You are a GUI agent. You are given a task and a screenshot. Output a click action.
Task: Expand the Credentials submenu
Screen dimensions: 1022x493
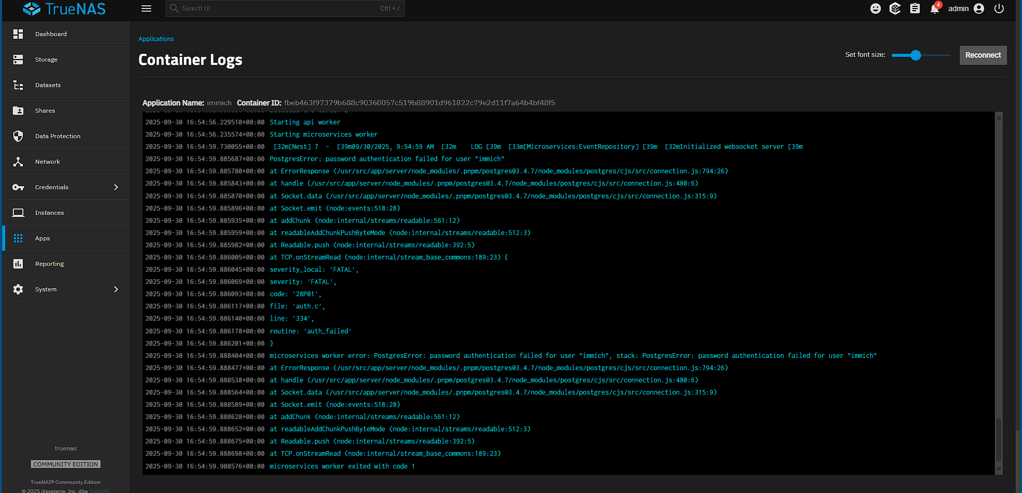(x=116, y=187)
